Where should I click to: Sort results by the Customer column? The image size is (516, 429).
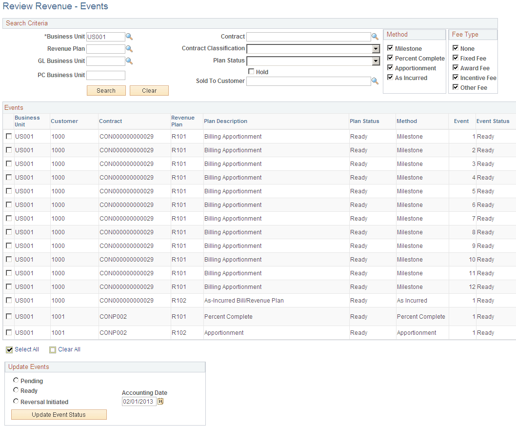64,121
